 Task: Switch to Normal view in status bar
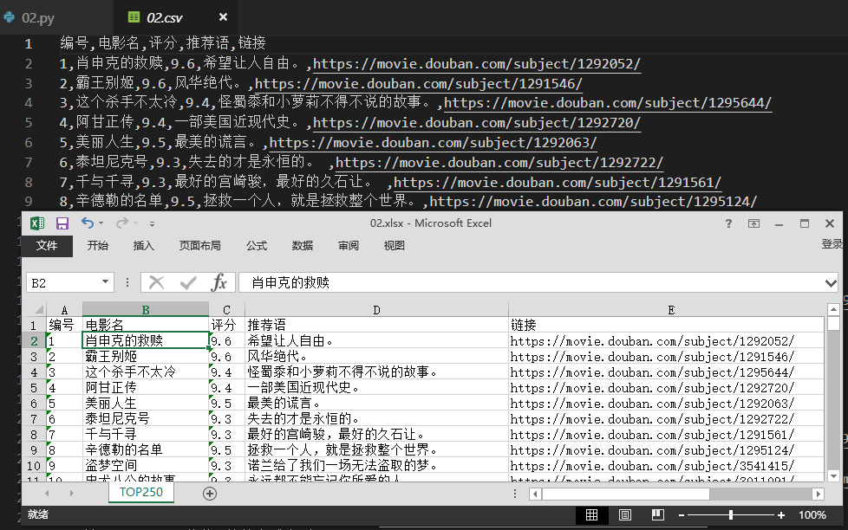591,515
